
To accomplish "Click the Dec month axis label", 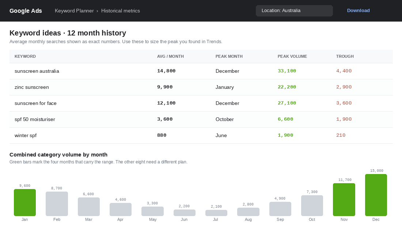I will [376, 220].
